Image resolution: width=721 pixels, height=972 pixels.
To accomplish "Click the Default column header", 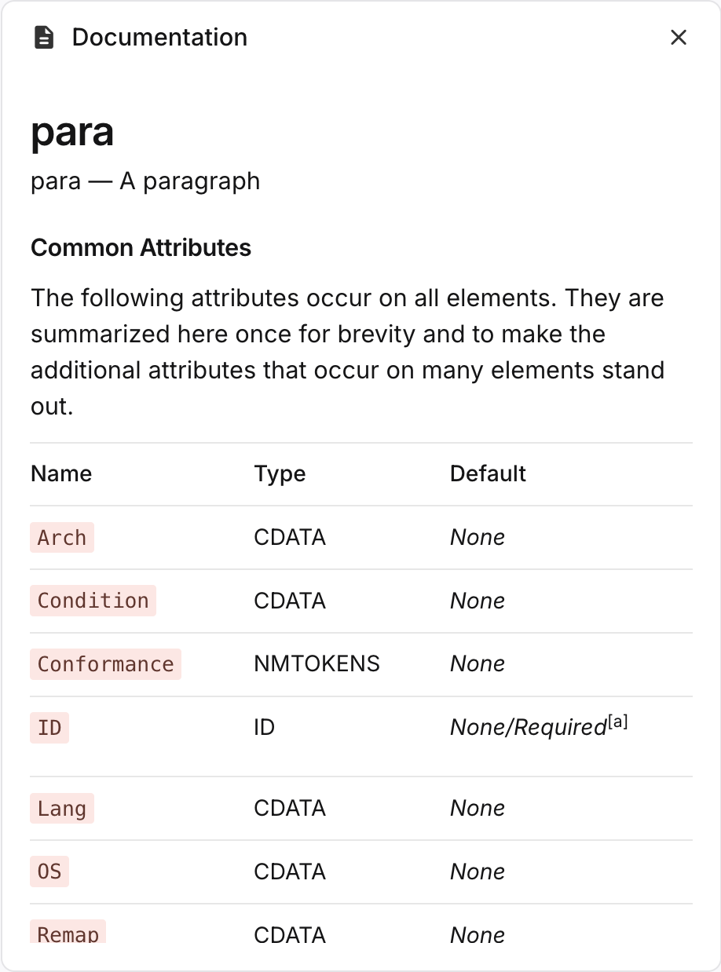I will coord(488,473).
